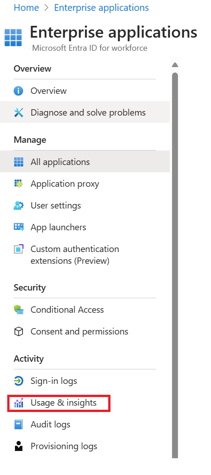211x475 pixels.
Task: Click the scrollbar up arrow
Action: [x=175, y=65]
